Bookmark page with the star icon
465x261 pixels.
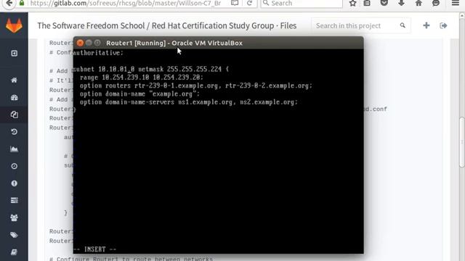[x=352, y=3]
